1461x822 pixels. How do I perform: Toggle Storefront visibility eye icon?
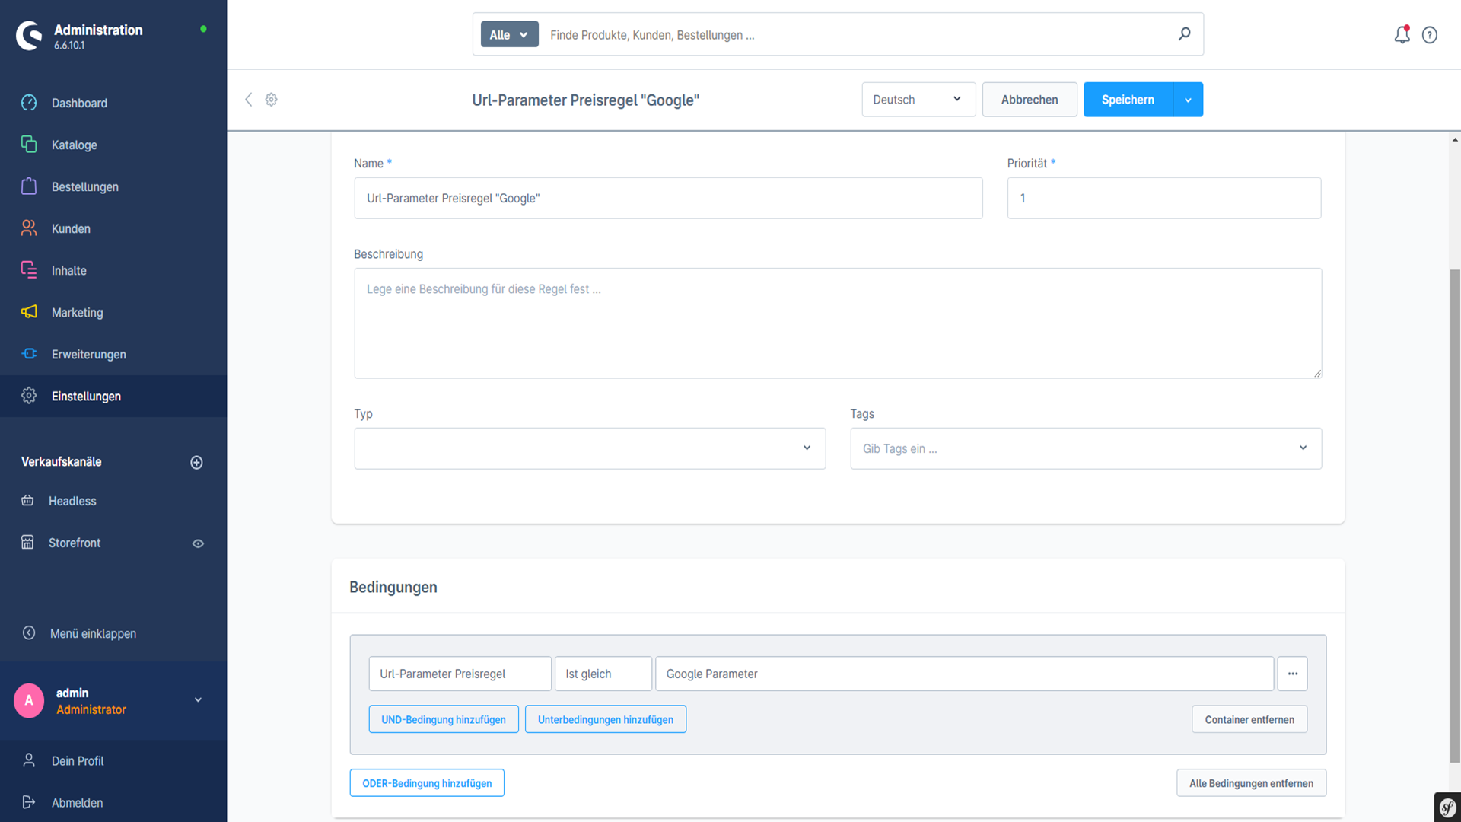(198, 543)
